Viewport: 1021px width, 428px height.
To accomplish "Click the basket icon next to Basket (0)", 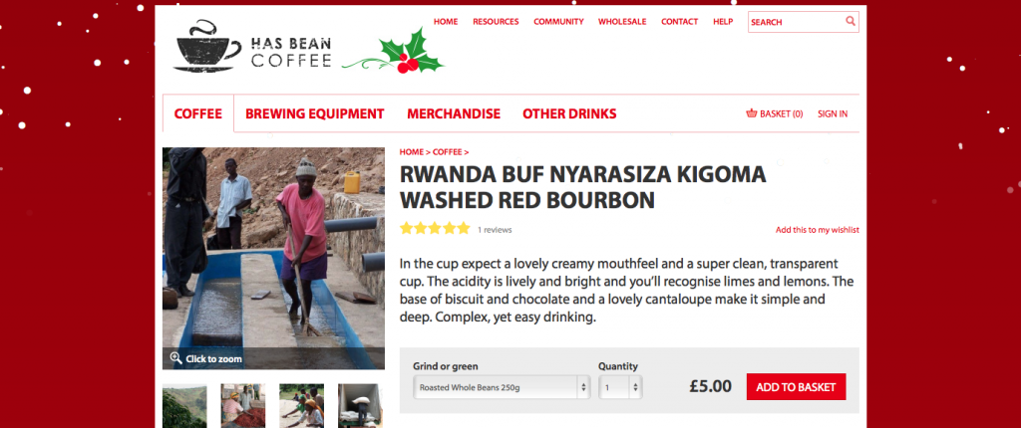I will coord(752,113).
